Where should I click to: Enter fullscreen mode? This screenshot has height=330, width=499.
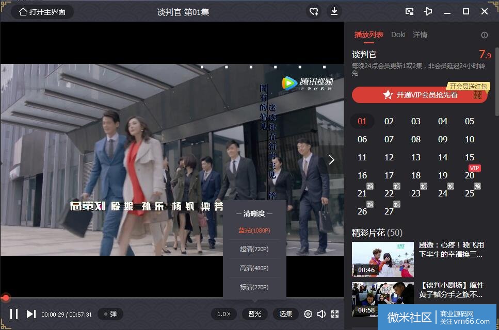pyautogui.click(x=335, y=314)
